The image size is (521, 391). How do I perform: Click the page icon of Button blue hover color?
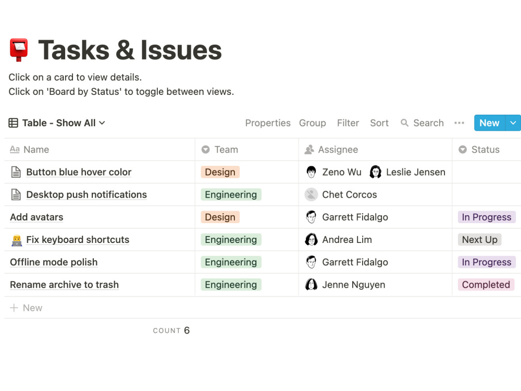16,172
